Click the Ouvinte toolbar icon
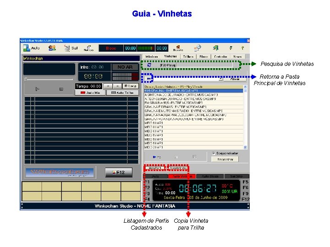 178,48
